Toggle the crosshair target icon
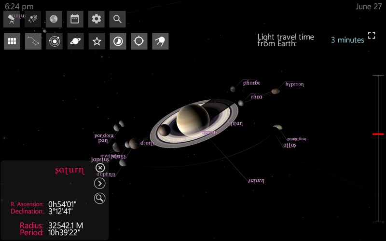Screen dimensions: 386x241 pyautogui.click(x=139, y=41)
